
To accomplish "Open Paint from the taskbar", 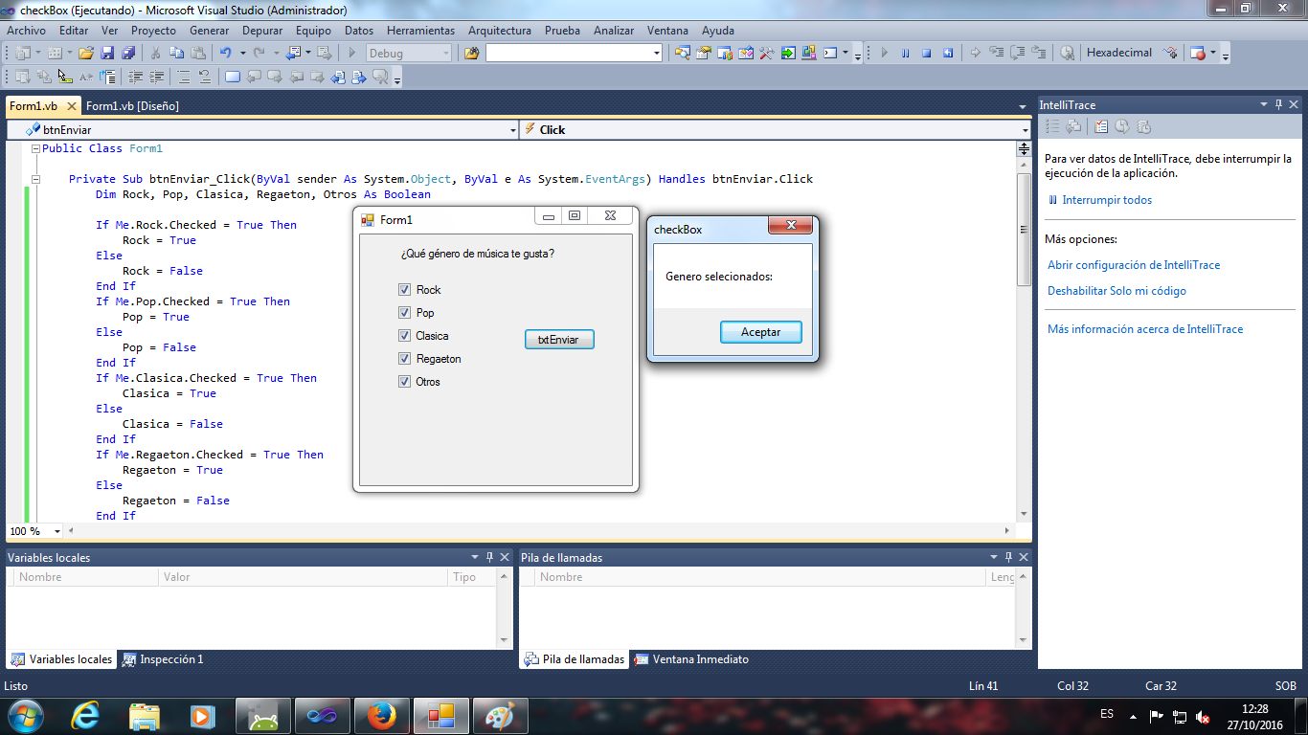I will pos(501,715).
